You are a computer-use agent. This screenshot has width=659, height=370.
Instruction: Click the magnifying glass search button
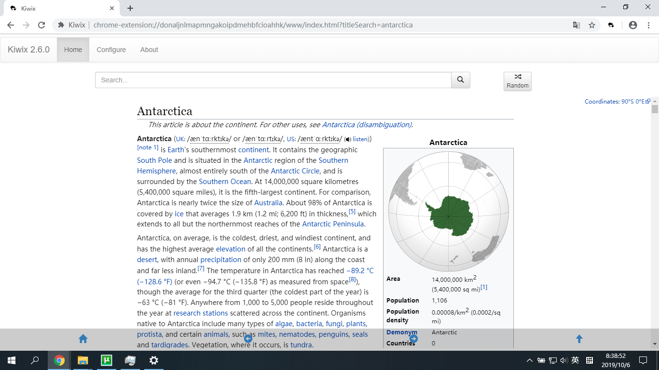click(x=460, y=80)
